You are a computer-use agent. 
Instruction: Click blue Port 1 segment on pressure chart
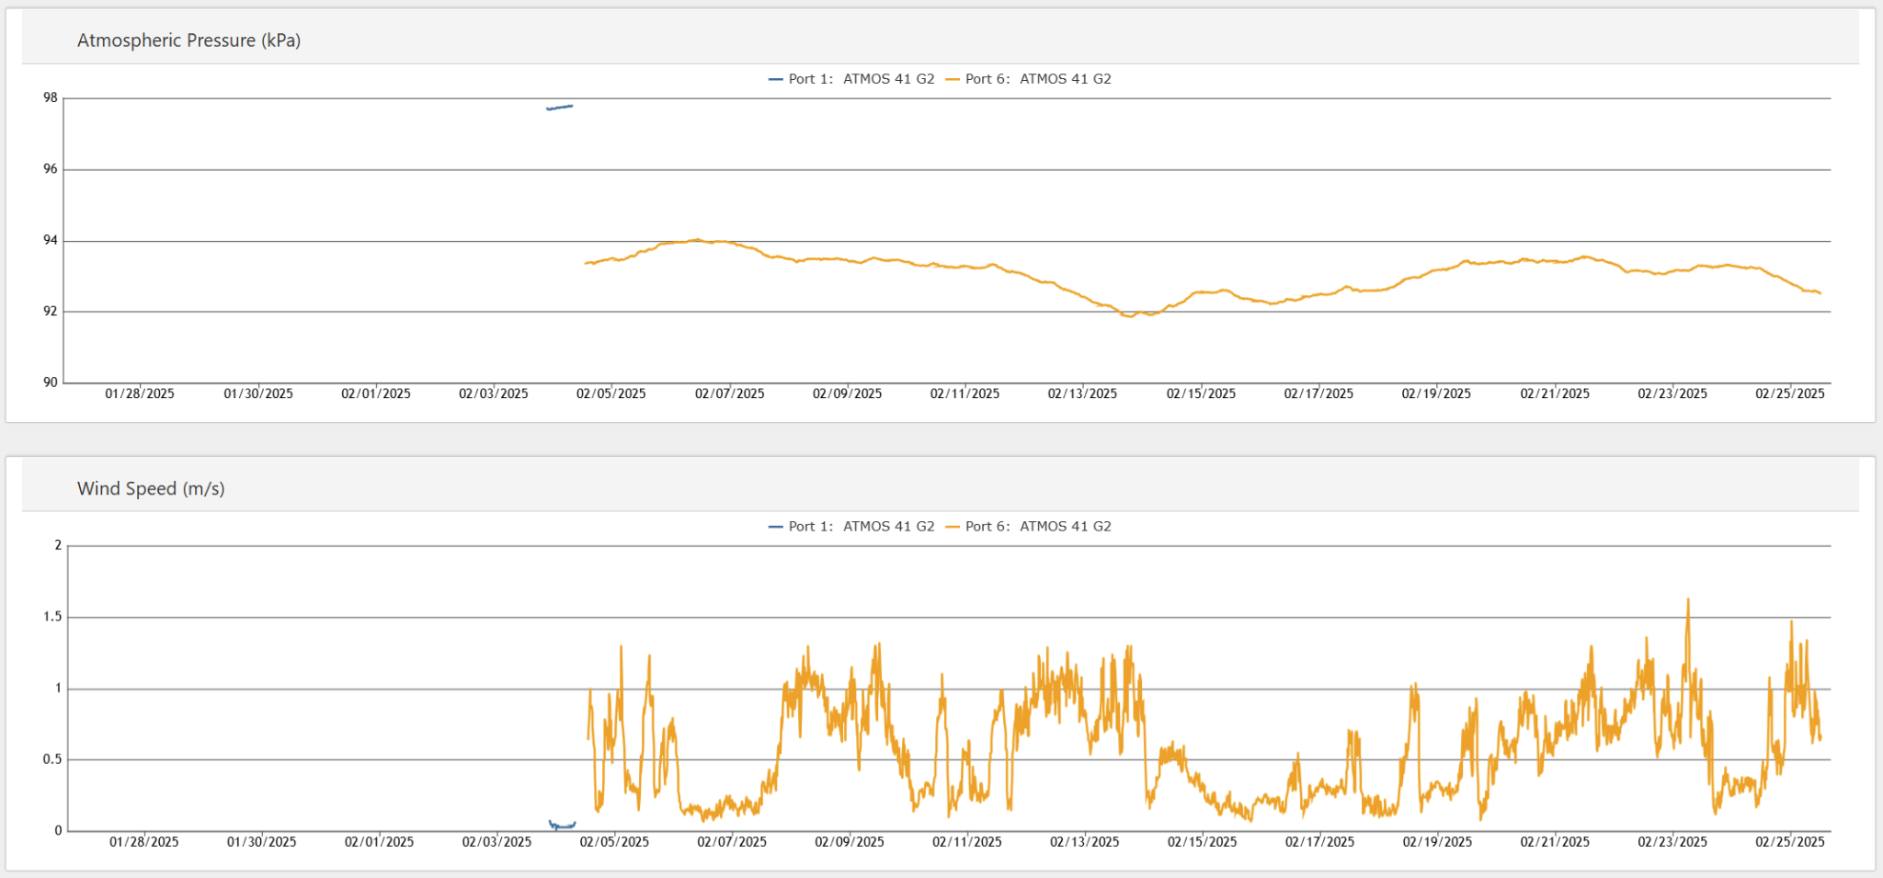559,108
